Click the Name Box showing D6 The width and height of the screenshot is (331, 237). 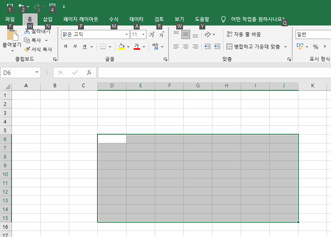click(20, 73)
